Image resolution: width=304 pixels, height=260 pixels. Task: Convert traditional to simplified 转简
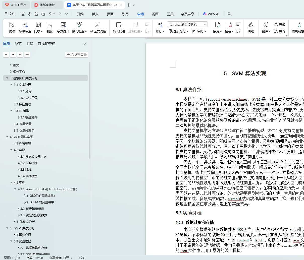coord(279,31)
